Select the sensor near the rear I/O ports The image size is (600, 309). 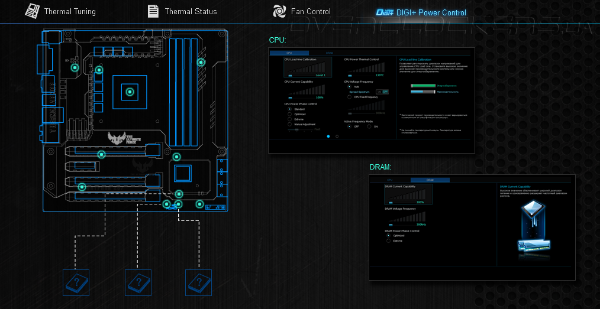tap(75, 68)
